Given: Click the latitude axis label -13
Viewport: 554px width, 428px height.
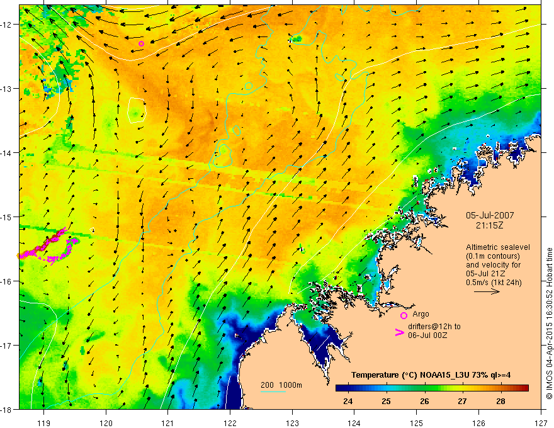Looking at the screenshot, I should coord(7,89).
